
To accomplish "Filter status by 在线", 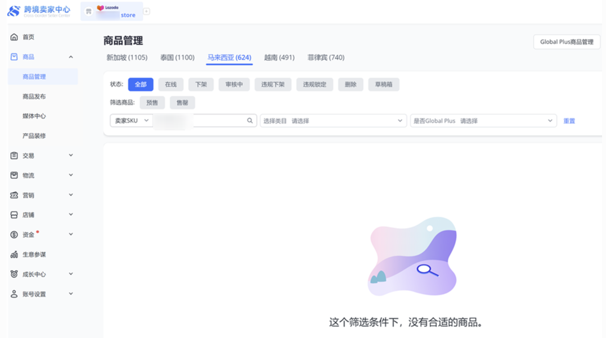I will pyautogui.click(x=171, y=84).
